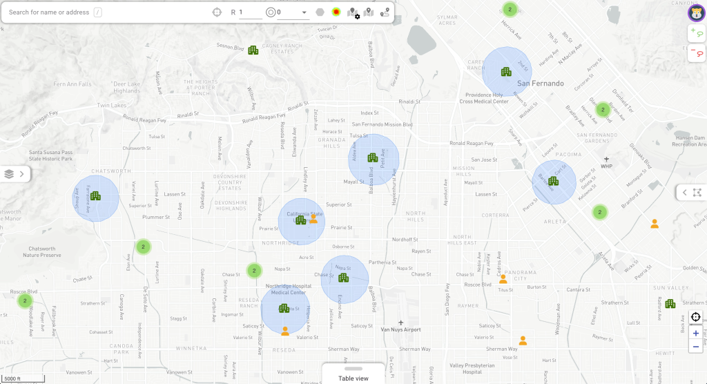This screenshot has width=707, height=384.
Task: Expand the map layers panel
Action: point(14,174)
